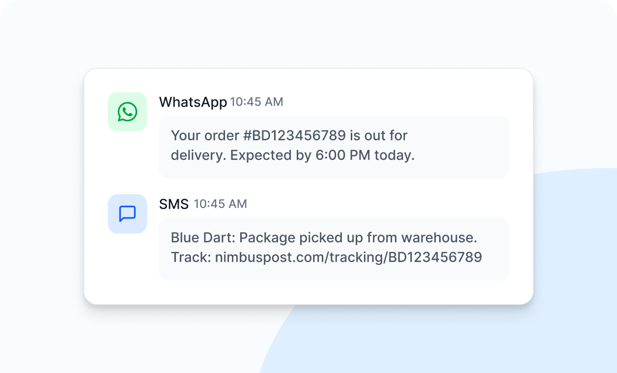Click the word "today." in WhatsApp message
617x373 pixels.
(394, 155)
